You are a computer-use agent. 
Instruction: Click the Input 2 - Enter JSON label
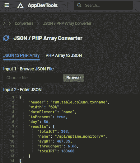tap(22, 90)
